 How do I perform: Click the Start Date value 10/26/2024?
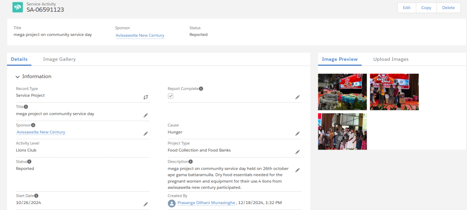tap(28, 203)
